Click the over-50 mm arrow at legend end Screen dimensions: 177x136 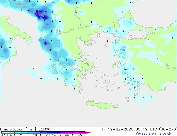click(88, 132)
